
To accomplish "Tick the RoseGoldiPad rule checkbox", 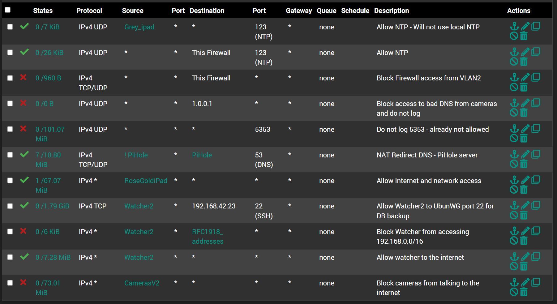I will [x=10, y=181].
